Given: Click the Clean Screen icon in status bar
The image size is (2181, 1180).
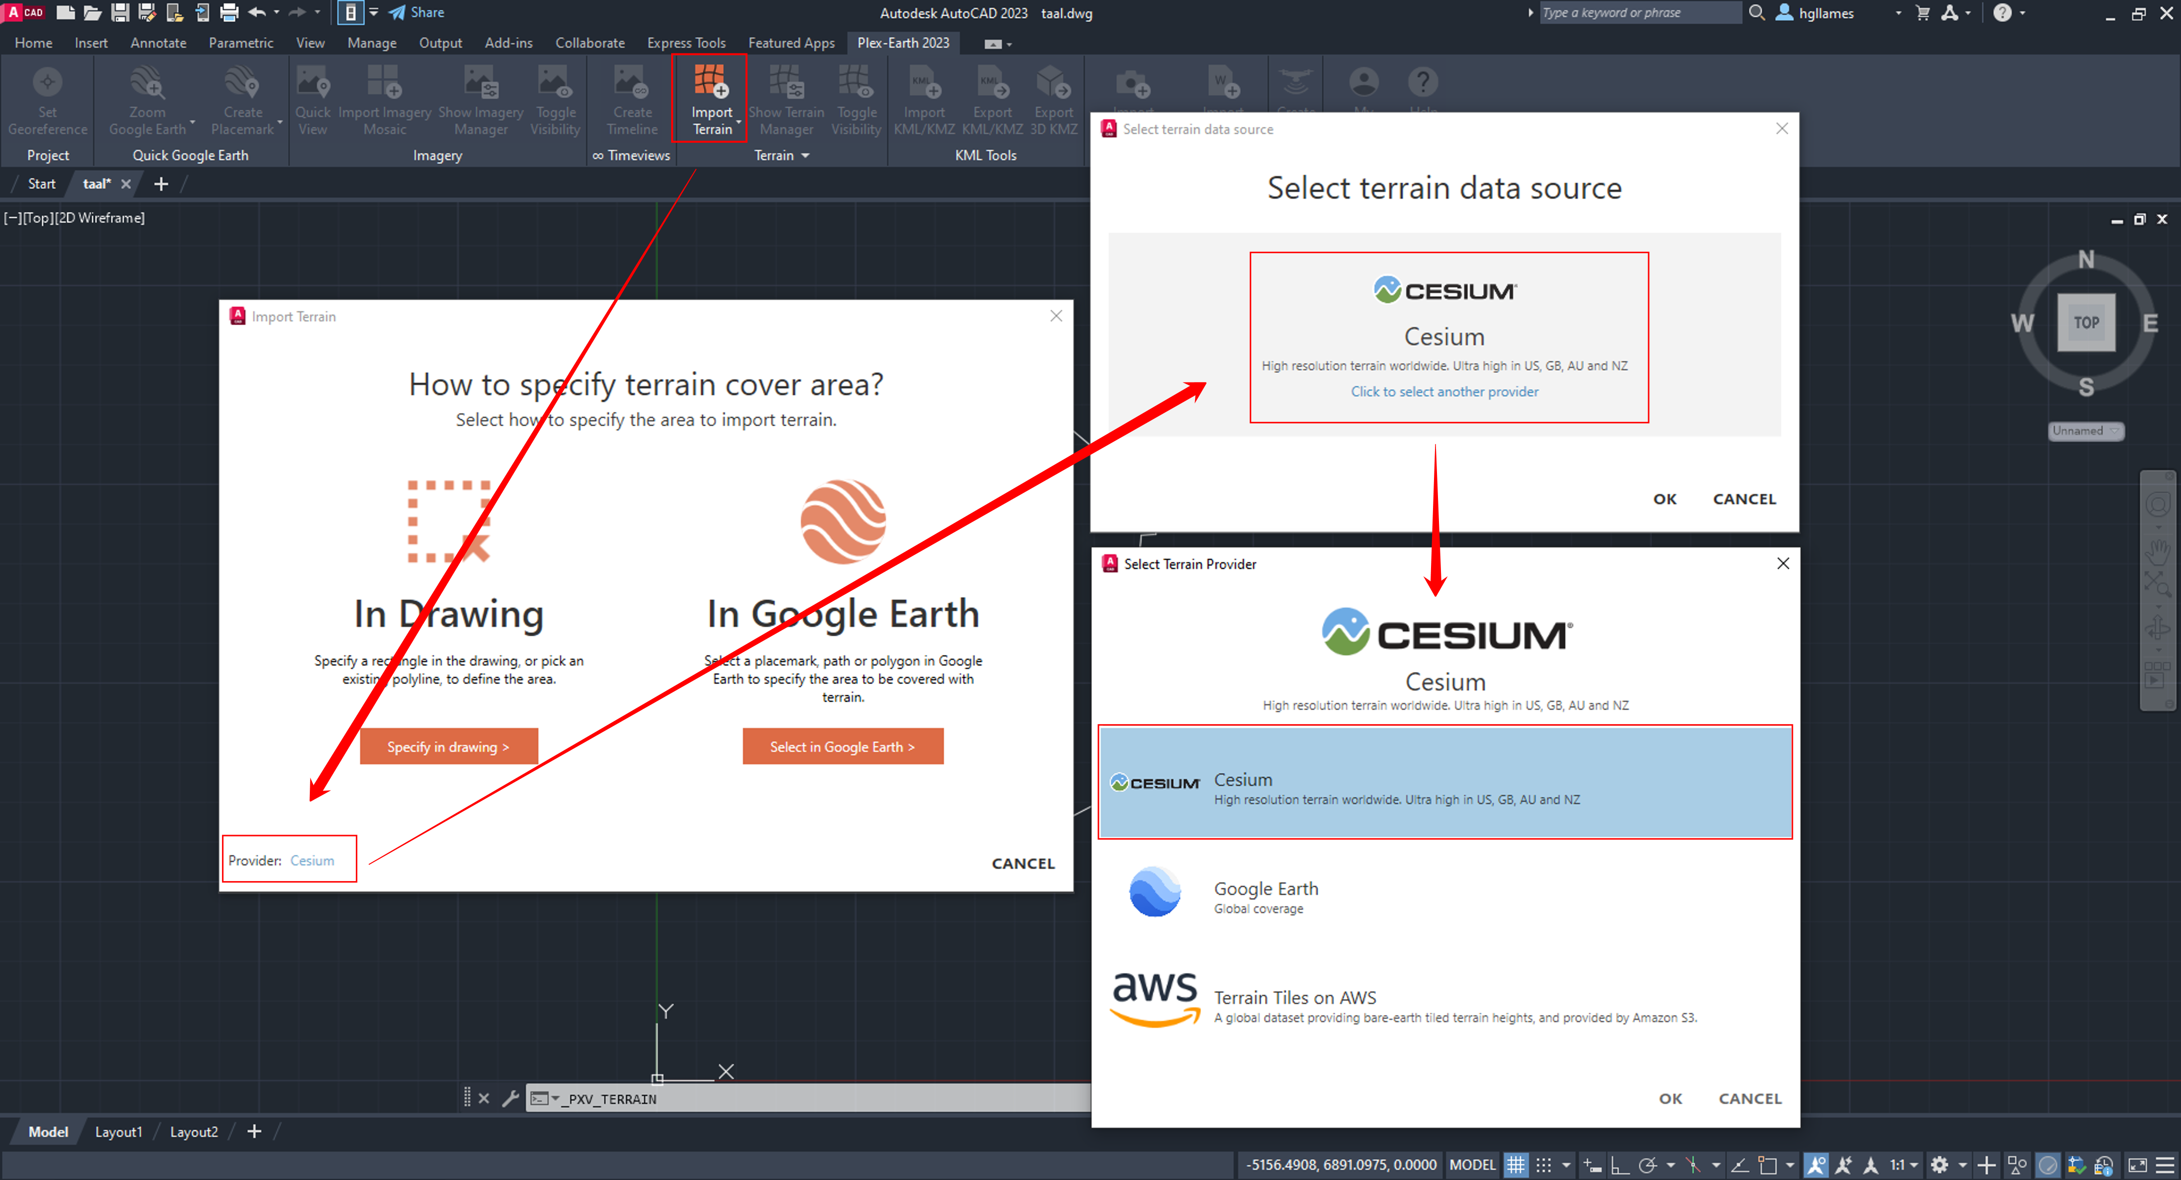Looking at the screenshot, I should coord(2137,1165).
